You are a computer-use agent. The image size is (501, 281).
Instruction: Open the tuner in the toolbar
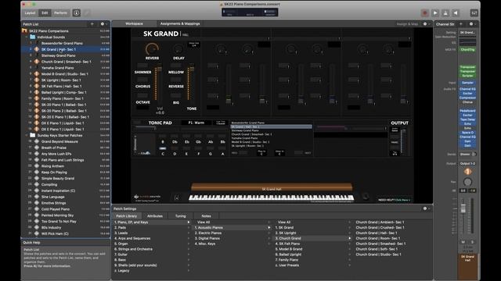point(87,12)
